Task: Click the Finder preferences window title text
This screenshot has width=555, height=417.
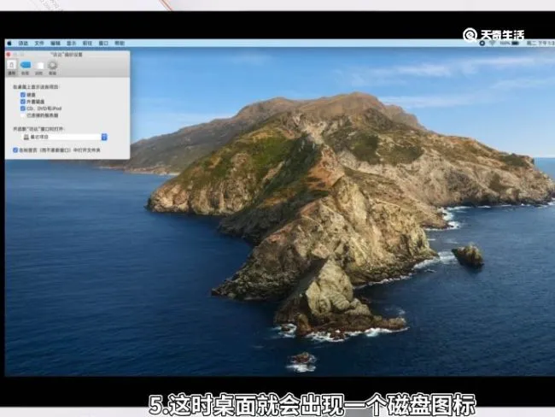Action: (67, 55)
